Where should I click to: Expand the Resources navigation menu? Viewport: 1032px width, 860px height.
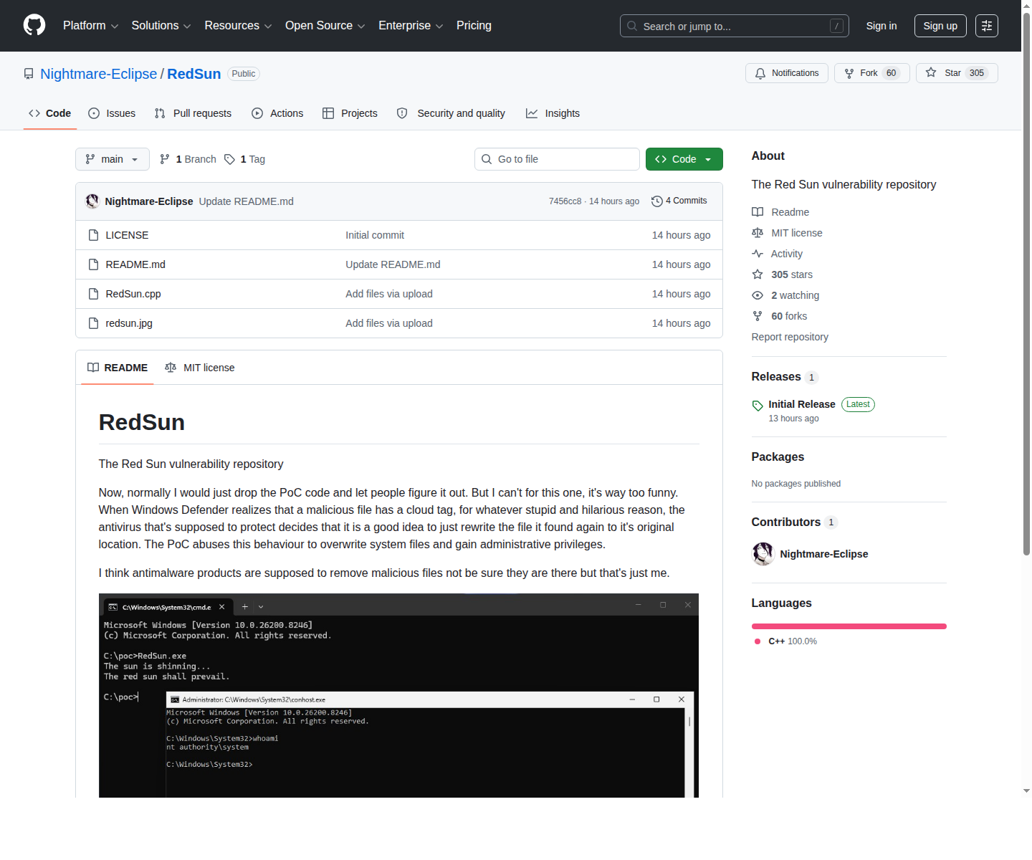coord(238,26)
